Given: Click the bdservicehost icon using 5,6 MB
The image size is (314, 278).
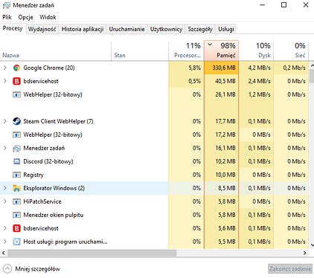Looking at the screenshot, I should 16,228.
